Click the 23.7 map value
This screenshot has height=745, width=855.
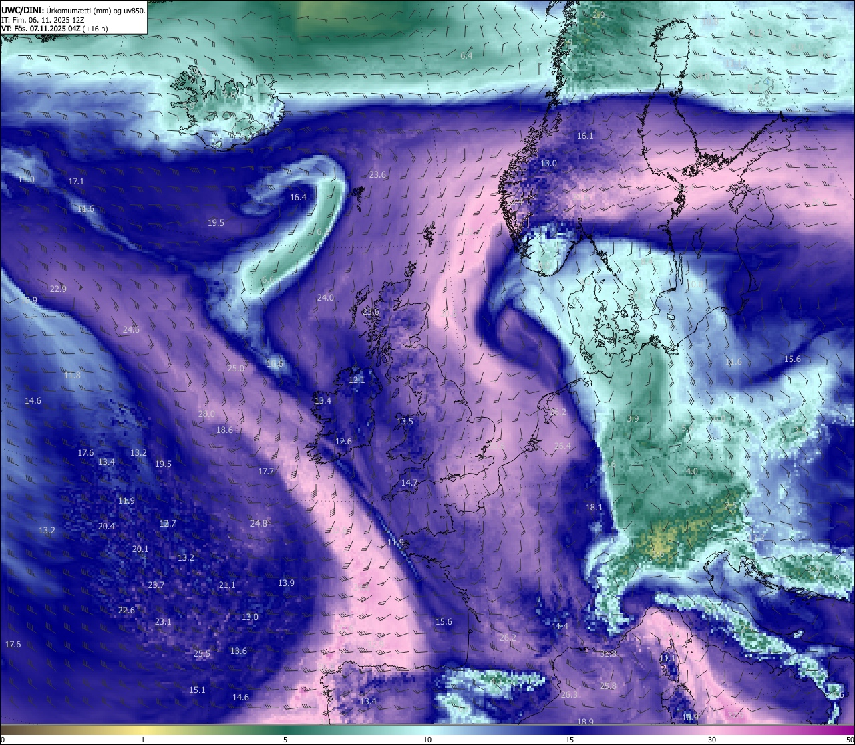pos(156,585)
